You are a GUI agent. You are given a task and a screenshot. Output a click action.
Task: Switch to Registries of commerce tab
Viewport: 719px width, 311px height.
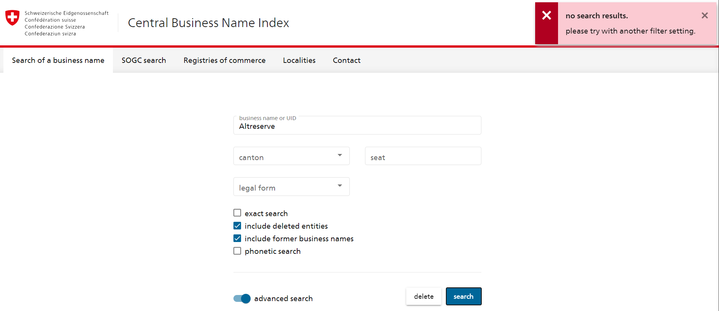click(224, 60)
